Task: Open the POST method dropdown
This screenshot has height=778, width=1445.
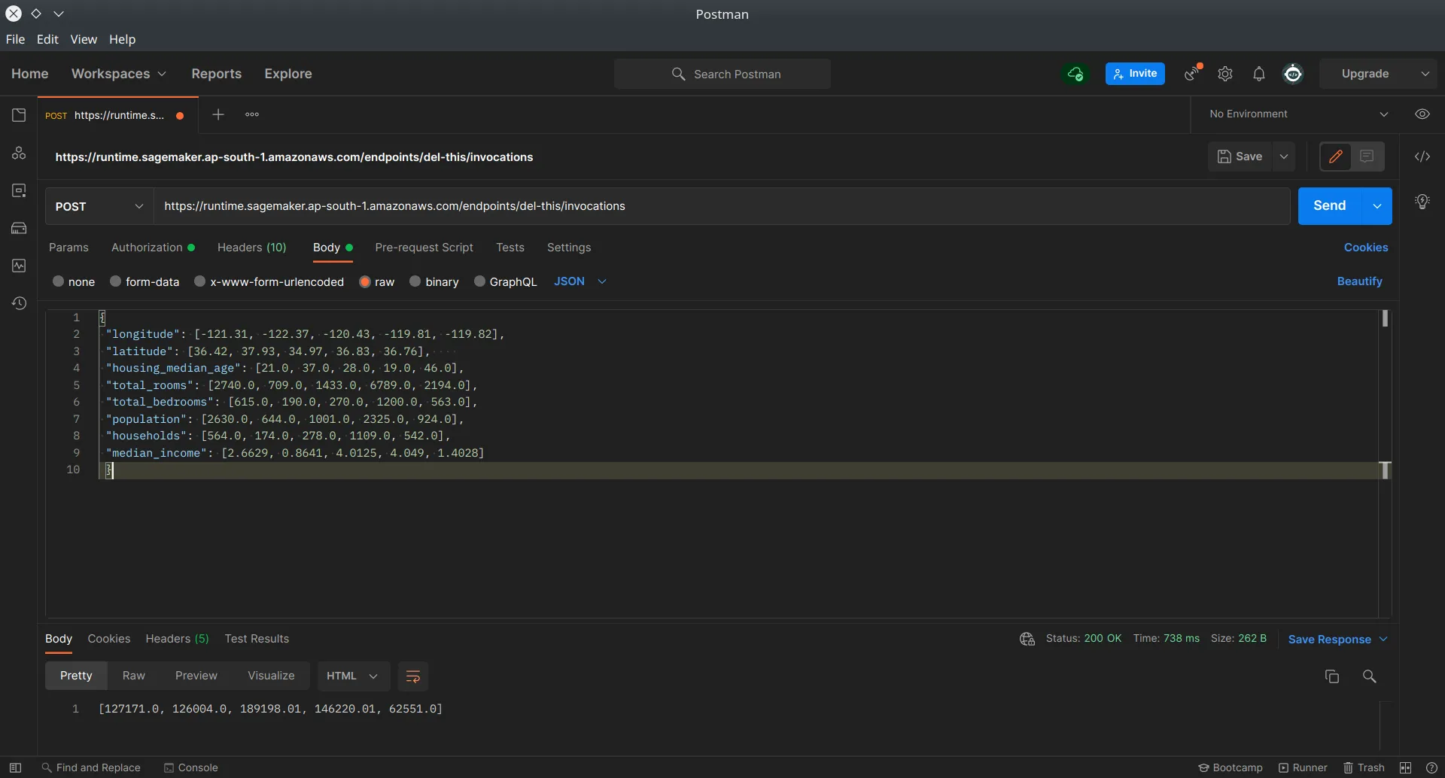Action: click(x=99, y=206)
